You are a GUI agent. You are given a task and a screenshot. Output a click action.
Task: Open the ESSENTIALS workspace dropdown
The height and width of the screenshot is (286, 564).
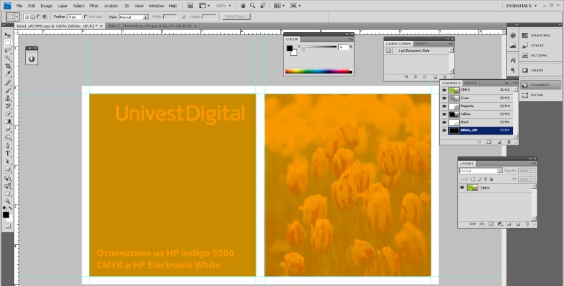pos(521,5)
